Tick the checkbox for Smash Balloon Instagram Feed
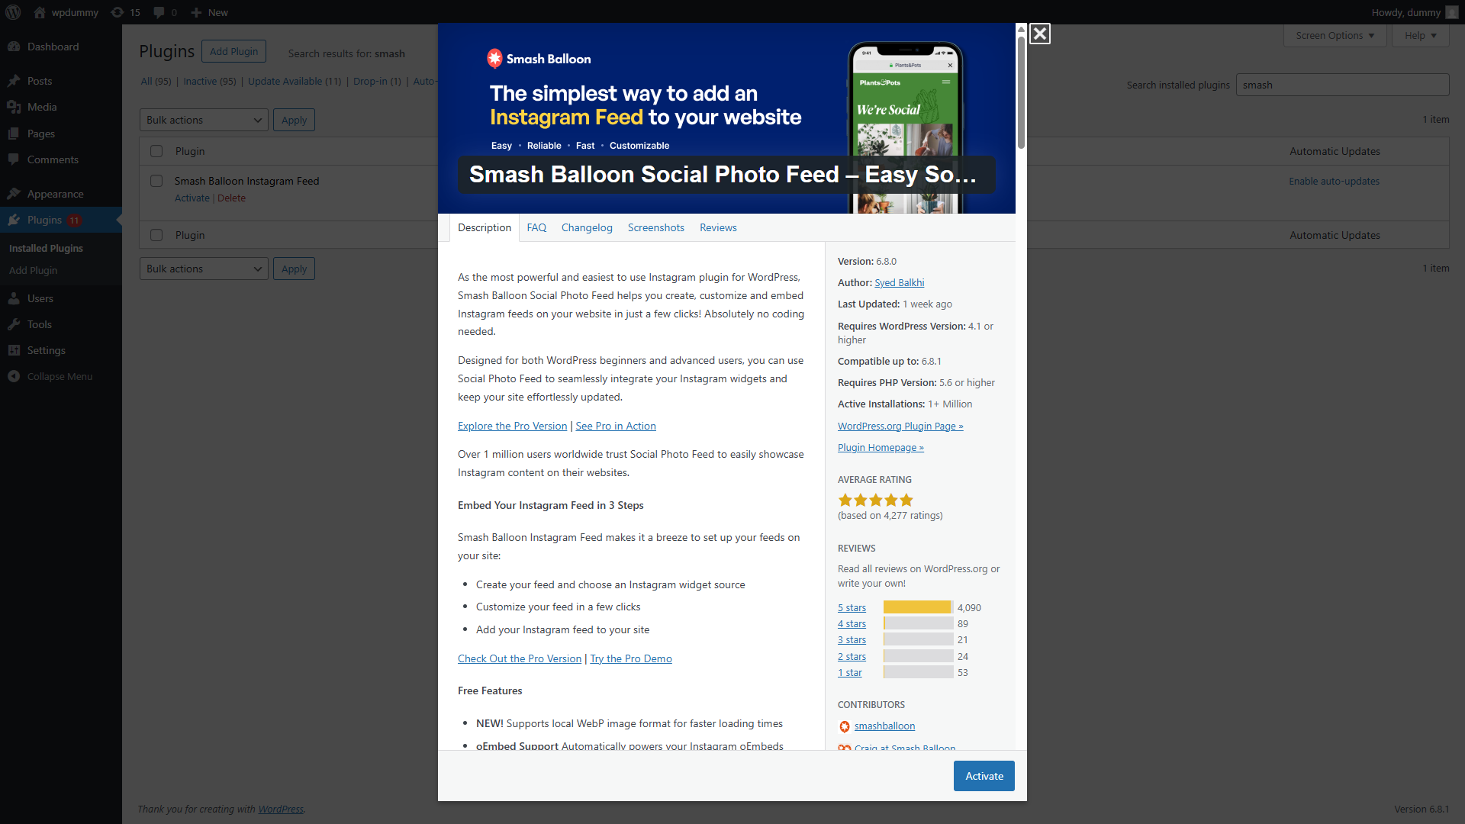 click(x=156, y=181)
